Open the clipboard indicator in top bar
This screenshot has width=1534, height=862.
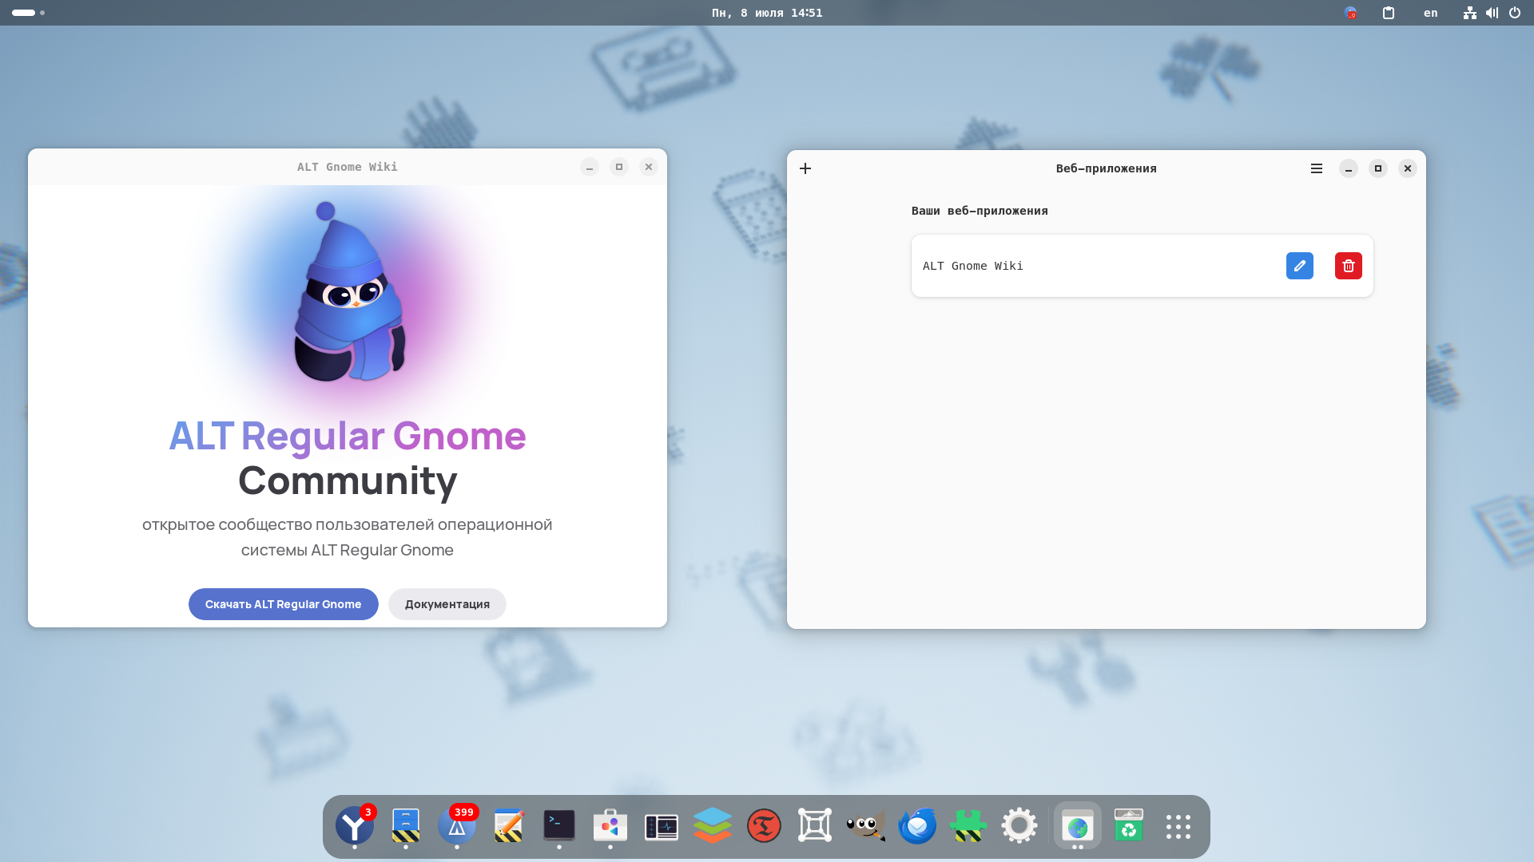click(1389, 13)
